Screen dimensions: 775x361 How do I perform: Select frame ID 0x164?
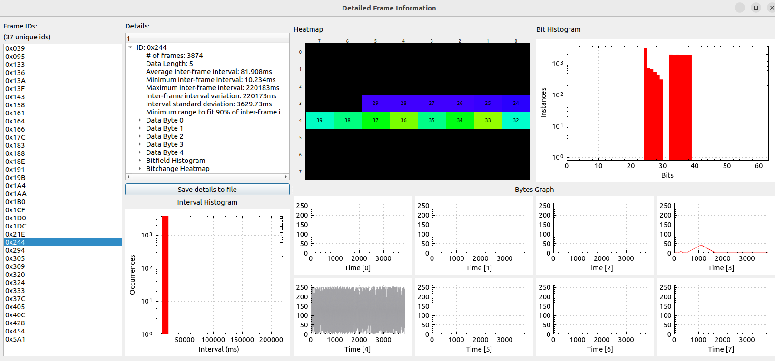(x=62, y=121)
